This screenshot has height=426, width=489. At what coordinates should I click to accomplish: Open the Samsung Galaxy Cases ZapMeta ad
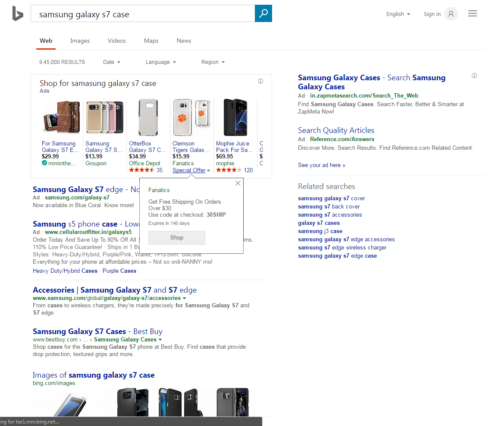[x=372, y=82]
